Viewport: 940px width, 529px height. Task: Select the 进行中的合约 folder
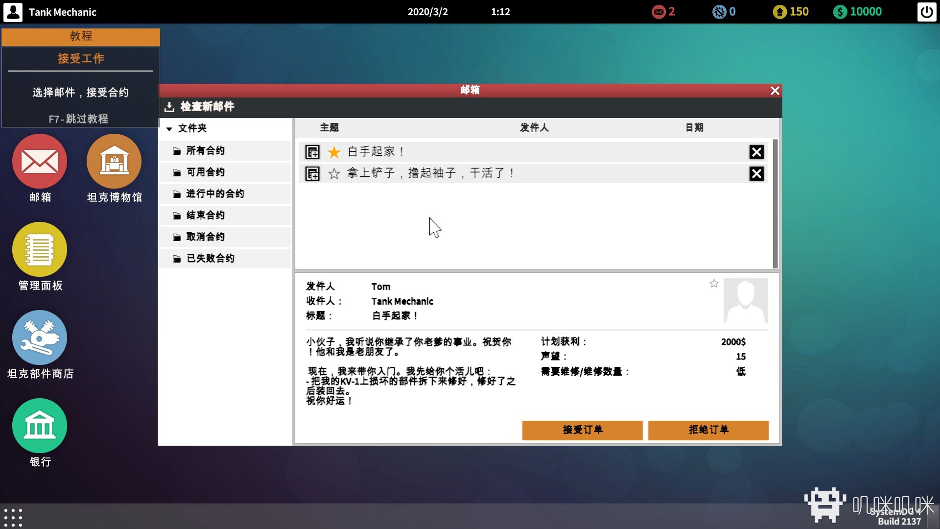tap(225, 194)
